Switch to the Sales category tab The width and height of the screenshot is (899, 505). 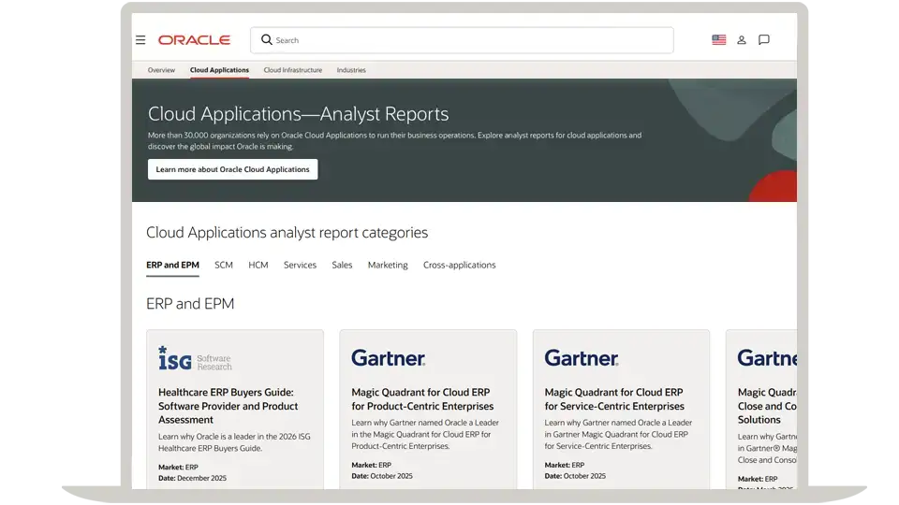[x=342, y=265]
